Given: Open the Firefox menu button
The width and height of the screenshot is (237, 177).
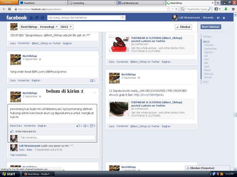Looking at the screenshot, I should click(x=9, y=2).
